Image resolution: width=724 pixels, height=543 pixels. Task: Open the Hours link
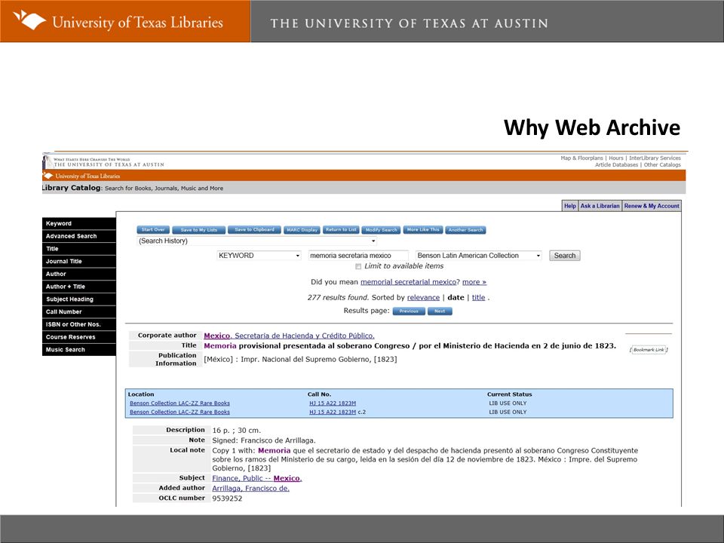click(616, 158)
